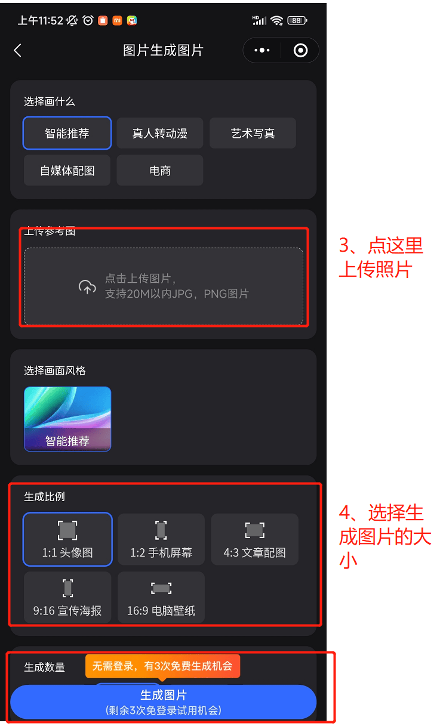
Task: Tap the Wi-Fi status icon
Action: pos(276,20)
